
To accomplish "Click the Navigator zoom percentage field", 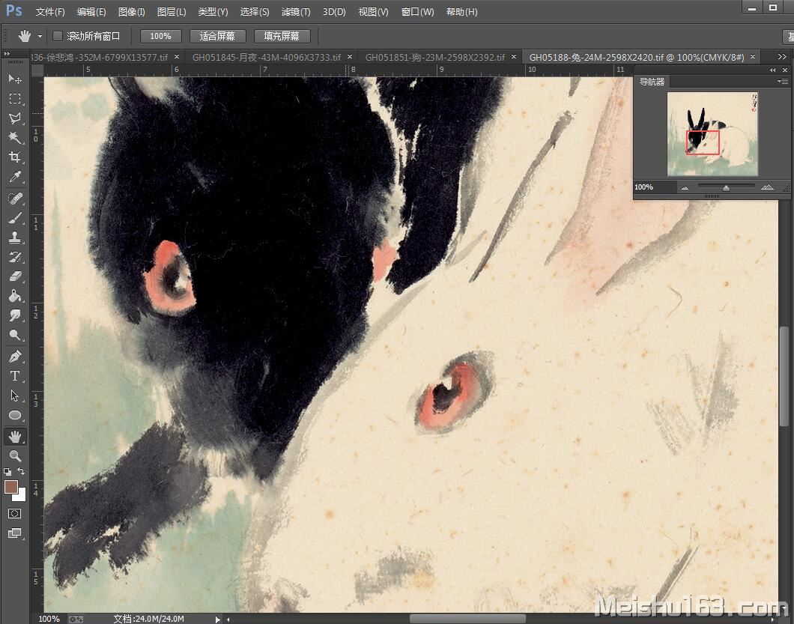I will click(655, 187).
